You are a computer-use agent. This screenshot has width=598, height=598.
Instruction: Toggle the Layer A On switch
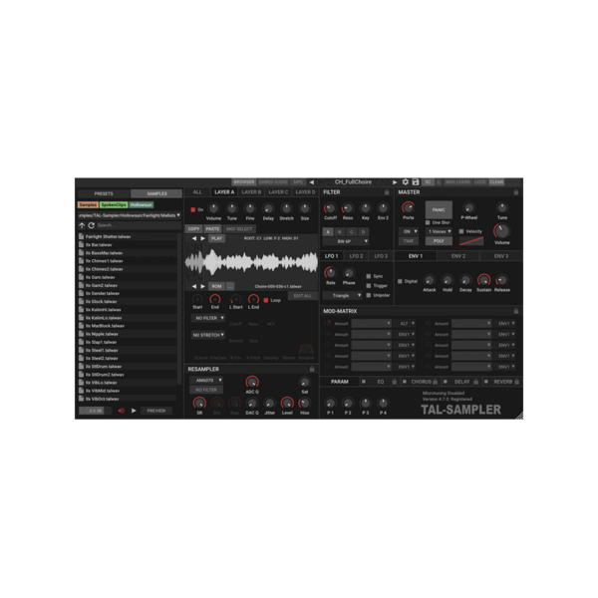[193, 209]
